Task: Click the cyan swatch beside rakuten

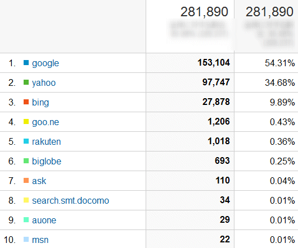Action: pos(26,141)
